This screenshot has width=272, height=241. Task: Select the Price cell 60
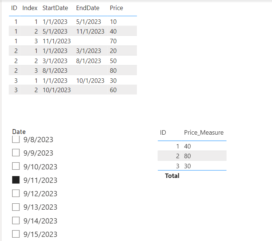coord(113,90)
